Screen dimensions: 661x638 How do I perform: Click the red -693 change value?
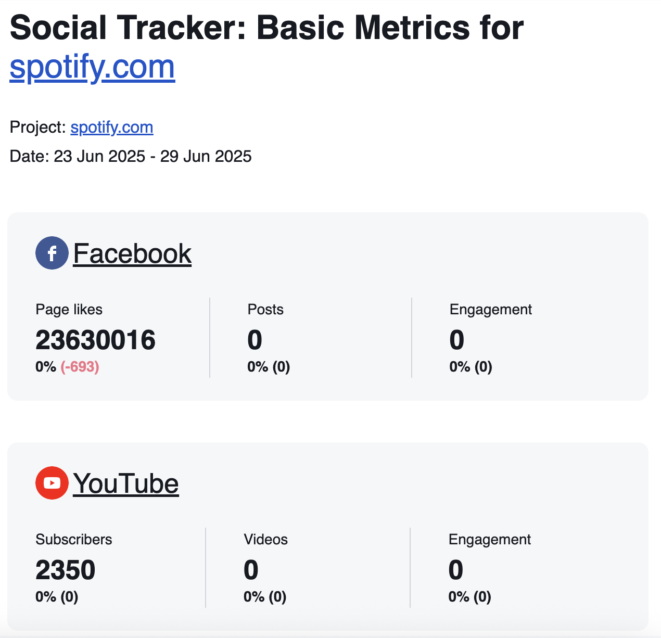click(80, 367)
